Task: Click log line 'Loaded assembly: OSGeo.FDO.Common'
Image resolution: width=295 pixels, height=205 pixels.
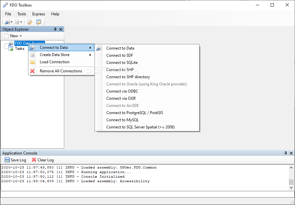Action: click(79, 168)
